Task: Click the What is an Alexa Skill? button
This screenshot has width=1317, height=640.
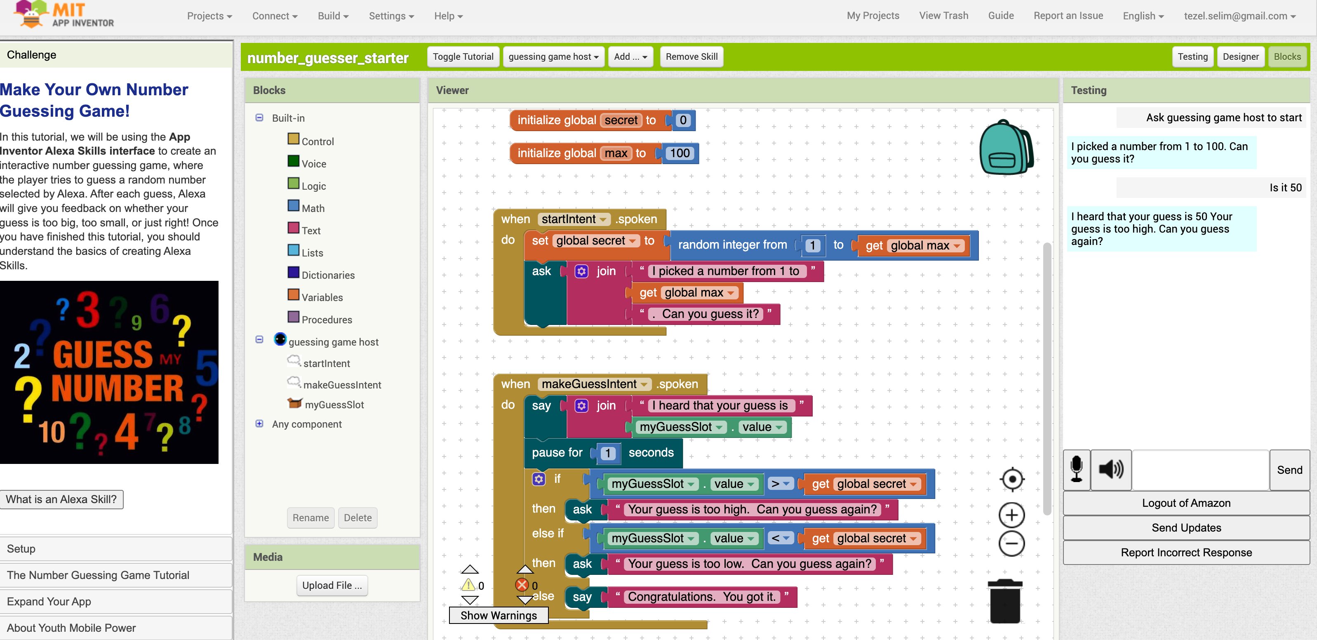Action: point(61,499)
